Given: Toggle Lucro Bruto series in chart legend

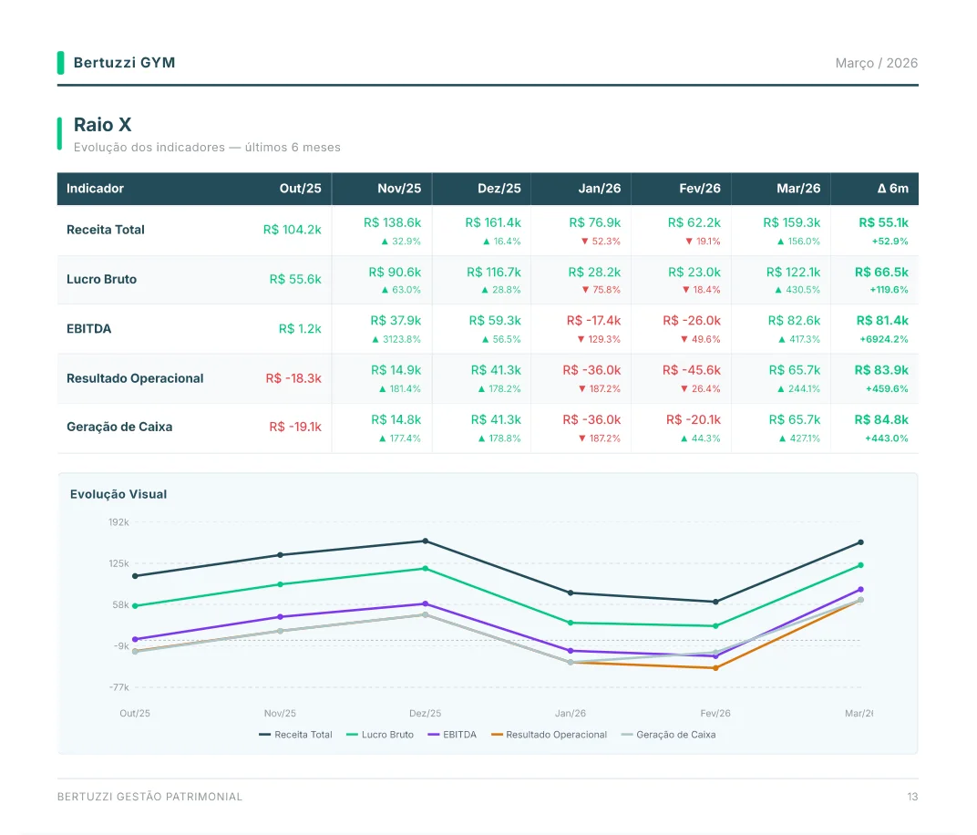Looking at the screenshot, I should click(380, 735).
